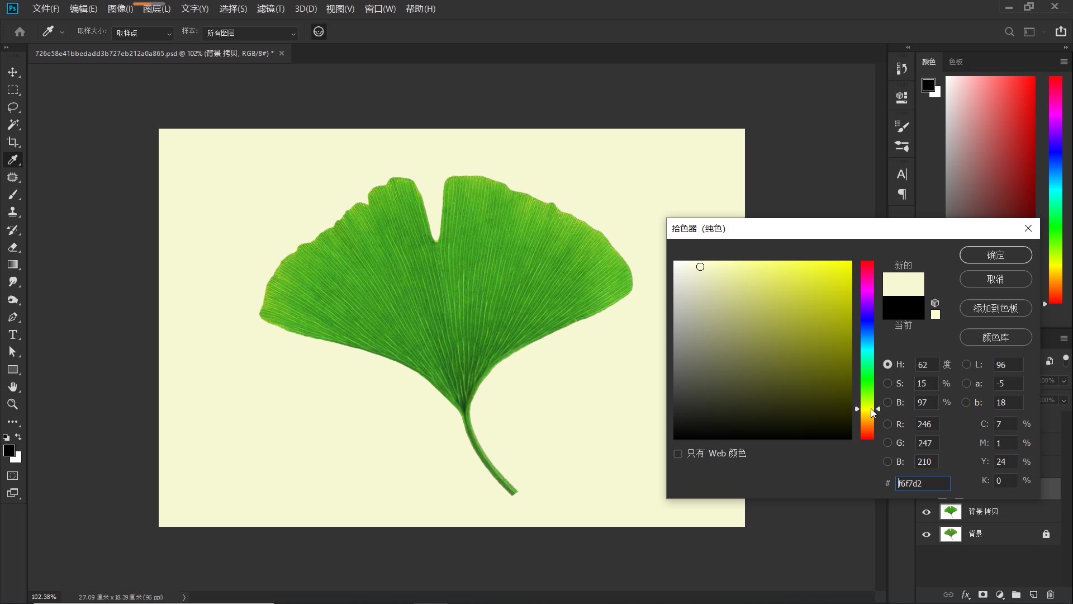Hide the 背景 拷贝 layer
This screenshot has height=604, width=1073.
point(926,512)
